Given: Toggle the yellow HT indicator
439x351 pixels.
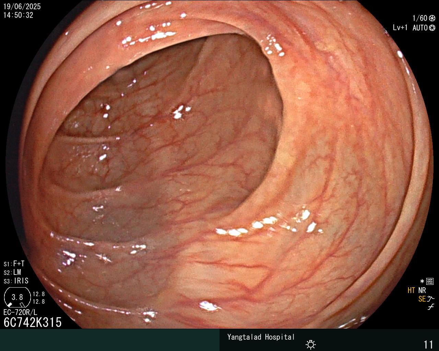Looking at the screenshot, I should [x=412, y=290].
